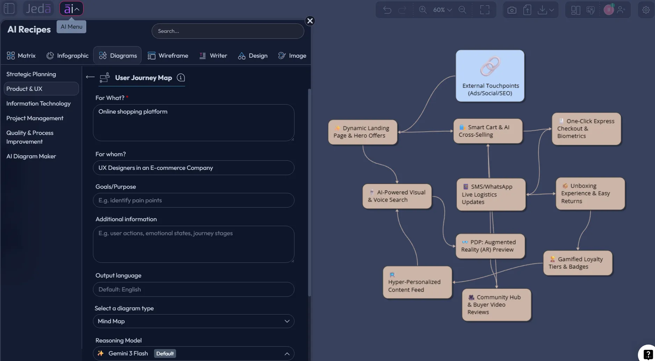Select PDP: Augmented Reality Preview node
The width and height of the screenshot is (655, 361).
pos(490,246)
